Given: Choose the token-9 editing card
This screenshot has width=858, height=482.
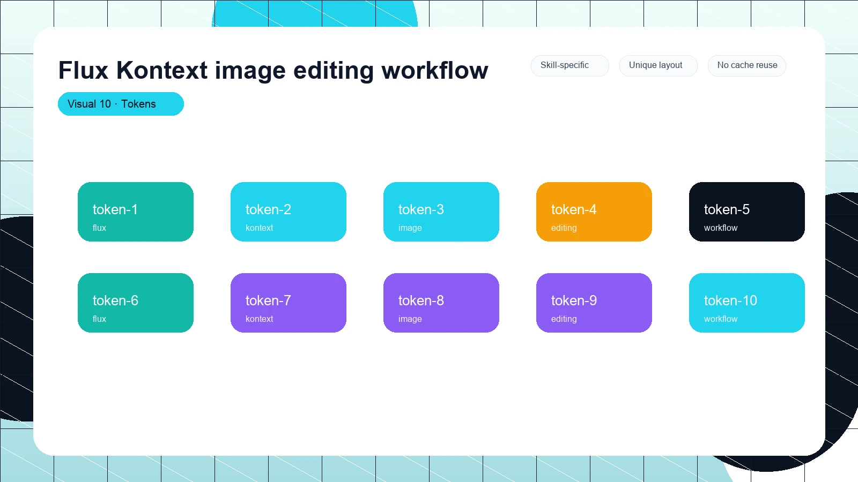Looking at the screenshot, I should [x=594, y=303].
